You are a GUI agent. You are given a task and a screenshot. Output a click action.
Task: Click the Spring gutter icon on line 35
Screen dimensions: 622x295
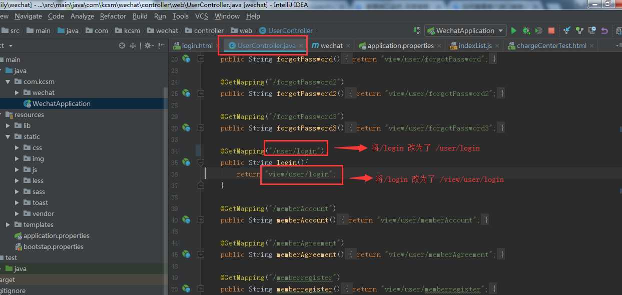tap(186, 162)
